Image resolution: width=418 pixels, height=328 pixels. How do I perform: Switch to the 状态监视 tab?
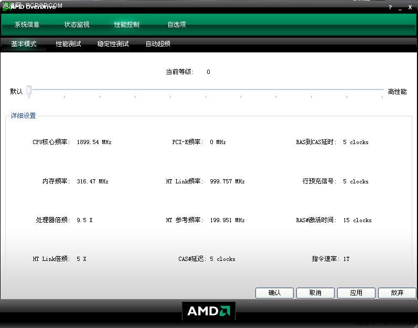click(x=77, y=25)
